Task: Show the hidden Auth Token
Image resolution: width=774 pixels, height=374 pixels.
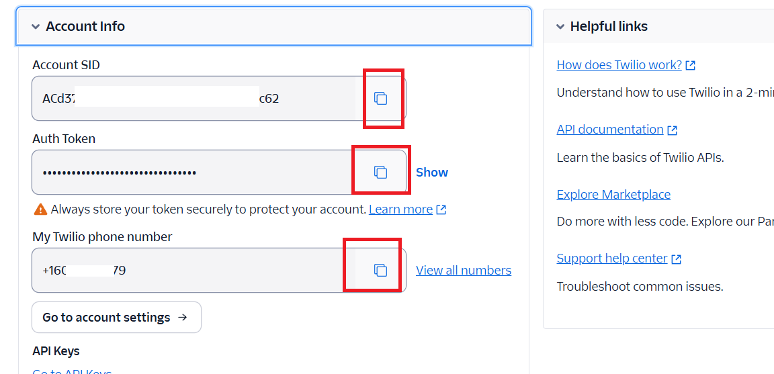Action: 431,173
